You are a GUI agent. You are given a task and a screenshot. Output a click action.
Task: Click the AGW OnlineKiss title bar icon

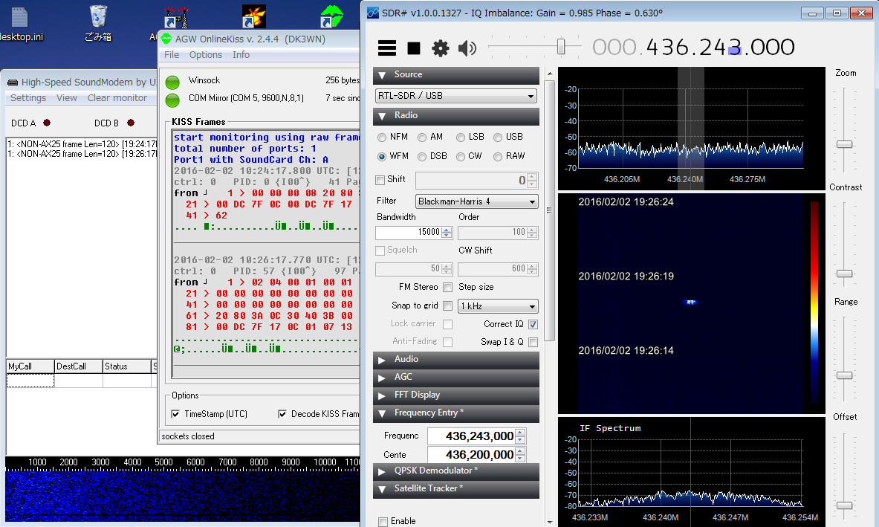point(166,39)
